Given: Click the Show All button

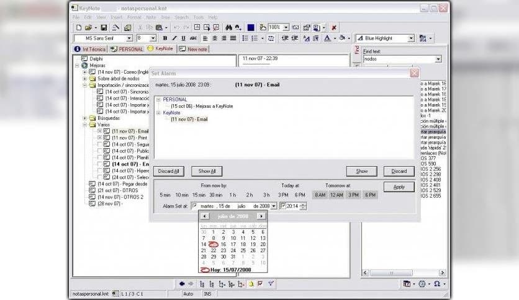Looking at the screenshot, I should (207, 171).
